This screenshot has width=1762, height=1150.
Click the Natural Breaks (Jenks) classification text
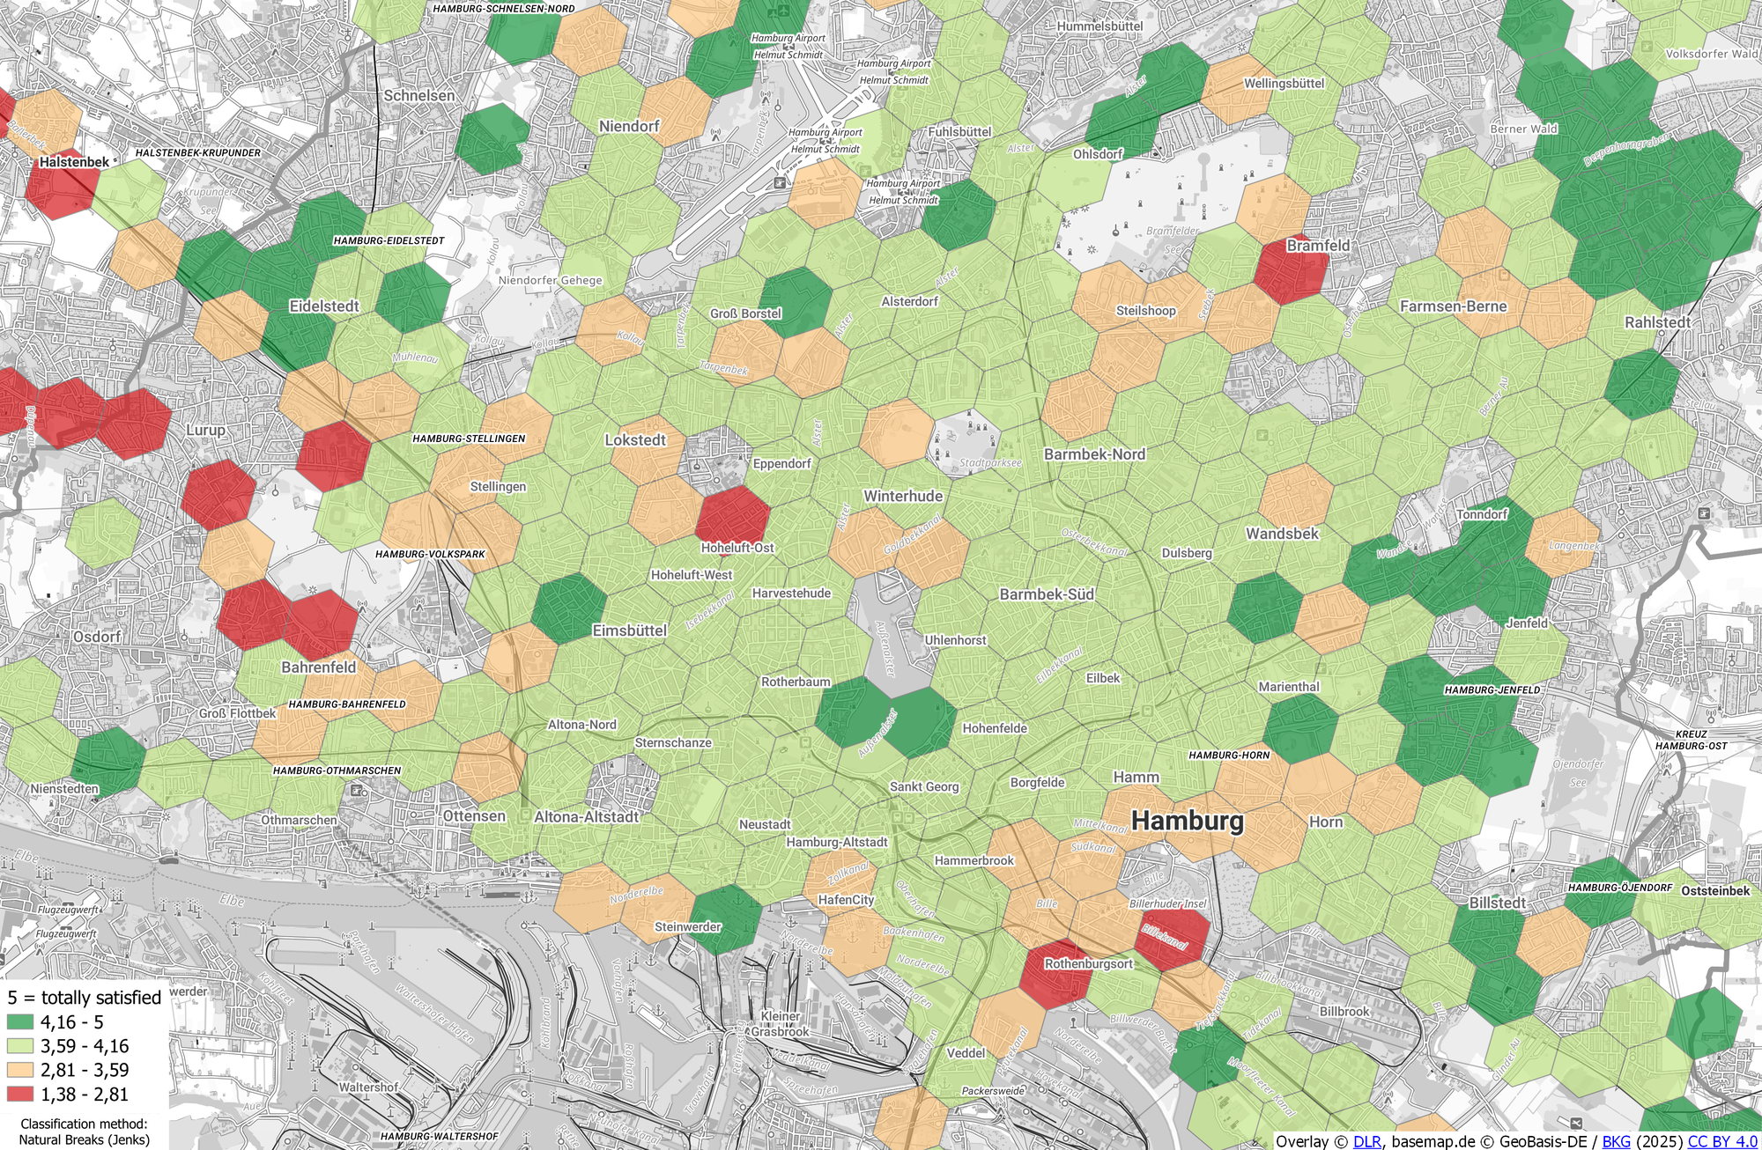(x=84, y=1139)
